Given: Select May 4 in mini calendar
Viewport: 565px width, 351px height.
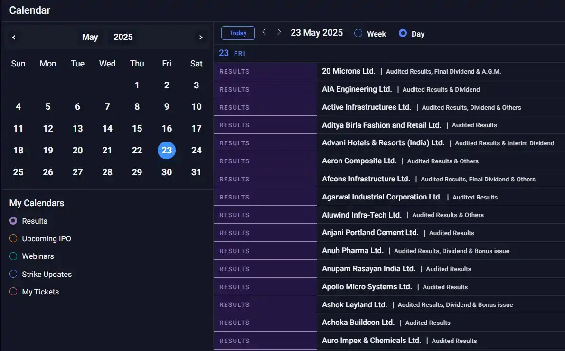Looking at the screenshot, I should pyautogui.click(x=18, y=107).
